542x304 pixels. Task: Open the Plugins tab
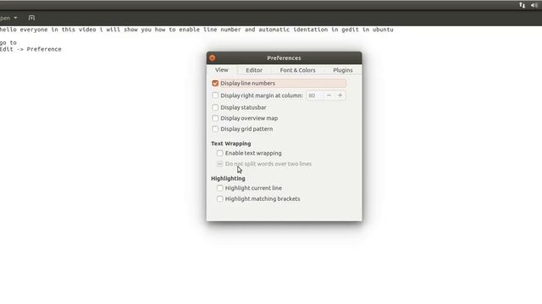coord(343,70)
